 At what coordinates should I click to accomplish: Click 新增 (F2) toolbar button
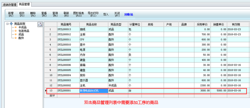point(11,14)
